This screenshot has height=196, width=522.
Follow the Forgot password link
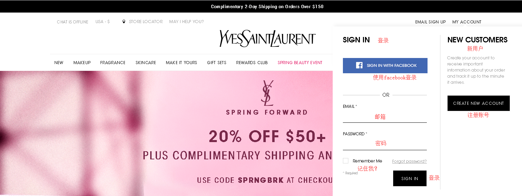(409, 161)
